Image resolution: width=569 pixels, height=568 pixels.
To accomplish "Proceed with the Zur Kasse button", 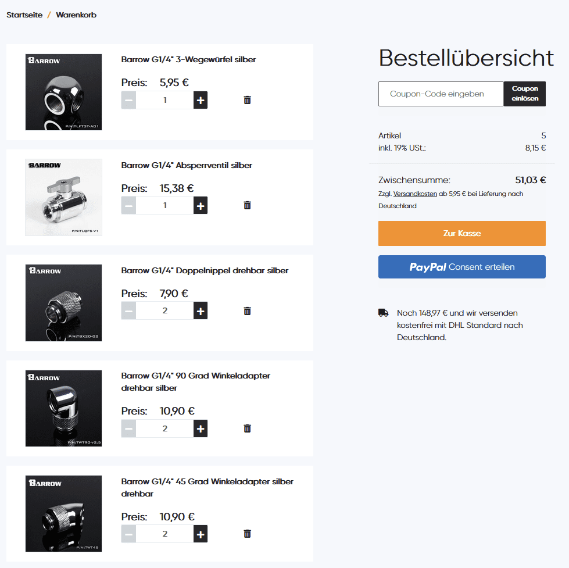I will [x=462, y=233].
